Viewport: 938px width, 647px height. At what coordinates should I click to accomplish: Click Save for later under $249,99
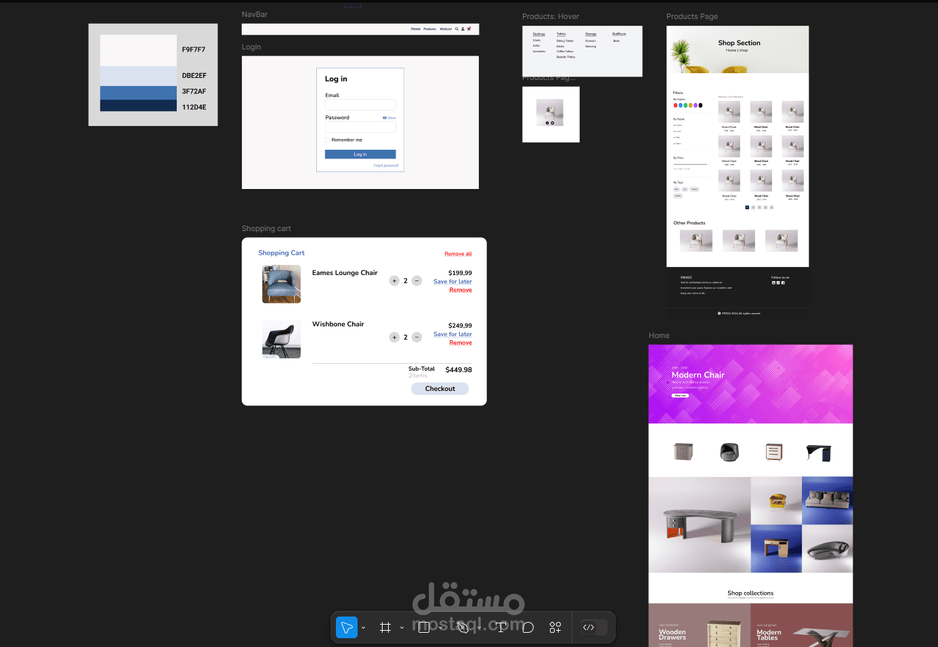453,334
